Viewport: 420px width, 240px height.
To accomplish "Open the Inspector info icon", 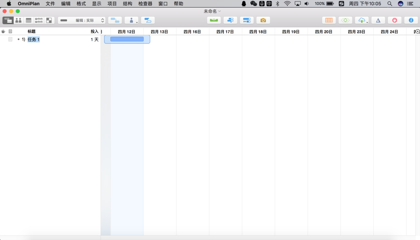I will pyautogui.click(x=411, y=20).
